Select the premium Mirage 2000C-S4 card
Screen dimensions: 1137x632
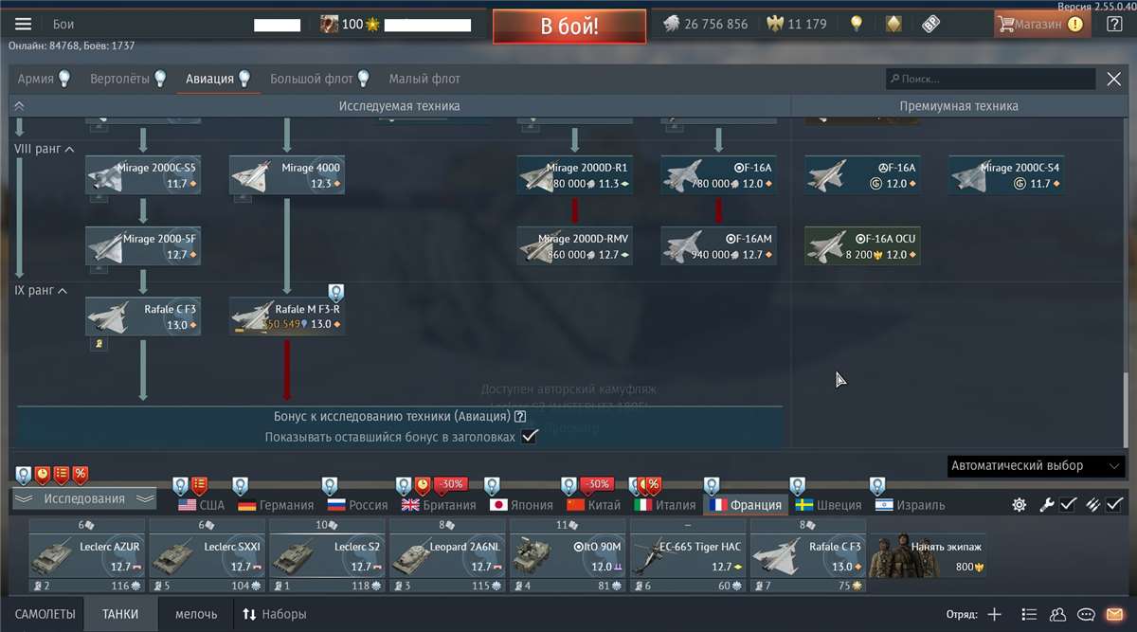[x=1007, y=175]
